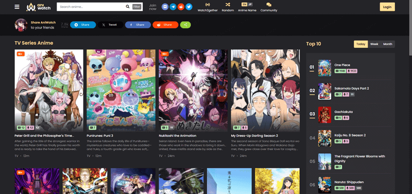Click the Naruto: Shippuden thumbnail
The image size is (412, 194).
324,185
